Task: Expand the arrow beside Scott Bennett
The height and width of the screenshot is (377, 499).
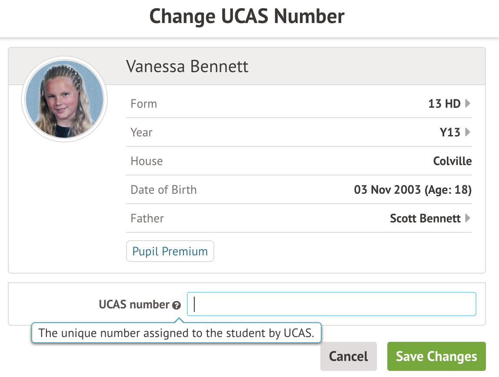Action: point(468,218)
